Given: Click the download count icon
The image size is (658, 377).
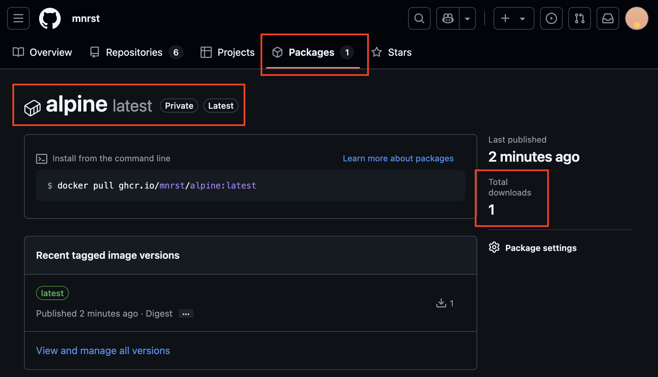Looking at the screenshot, I should tap(441, 303).
